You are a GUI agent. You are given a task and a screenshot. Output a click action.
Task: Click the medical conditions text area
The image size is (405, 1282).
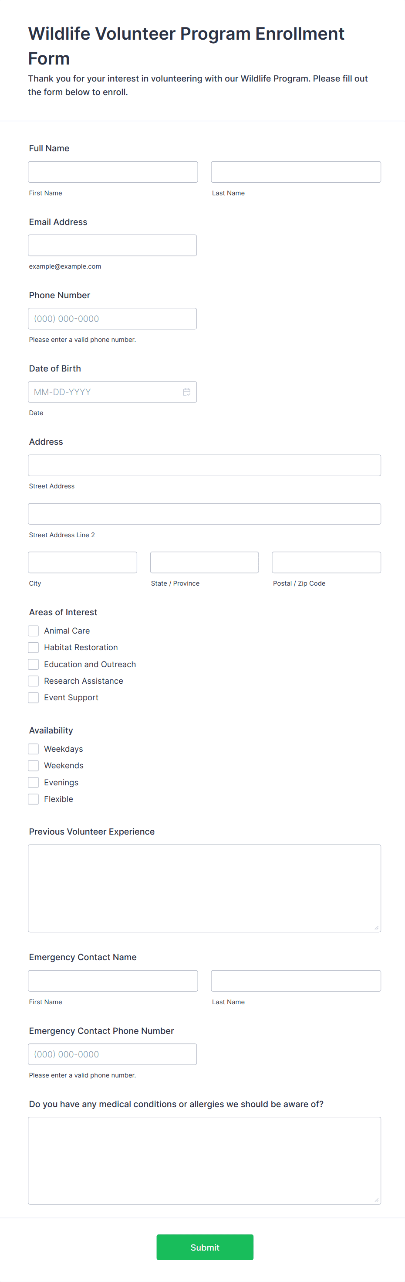[x=204, y=1159]
